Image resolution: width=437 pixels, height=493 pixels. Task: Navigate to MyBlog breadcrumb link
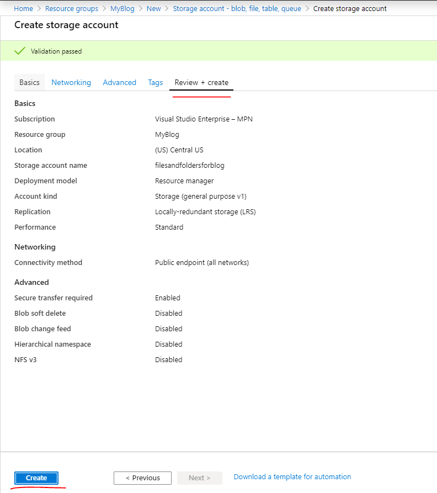[122, 9]
